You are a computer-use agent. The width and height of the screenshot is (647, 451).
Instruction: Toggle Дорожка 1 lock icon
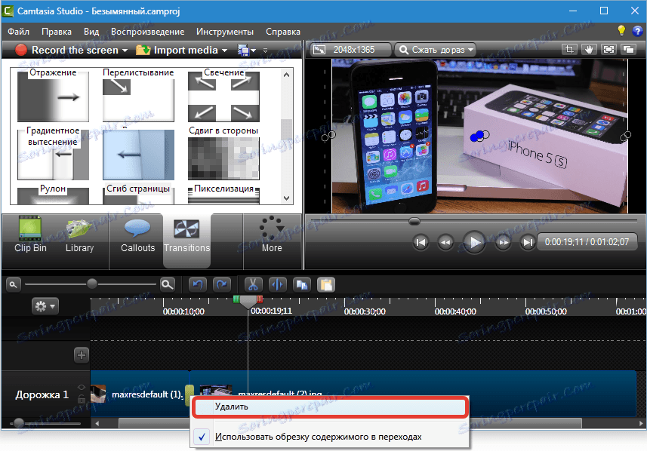pyautogui.click(x=82, y=399)
